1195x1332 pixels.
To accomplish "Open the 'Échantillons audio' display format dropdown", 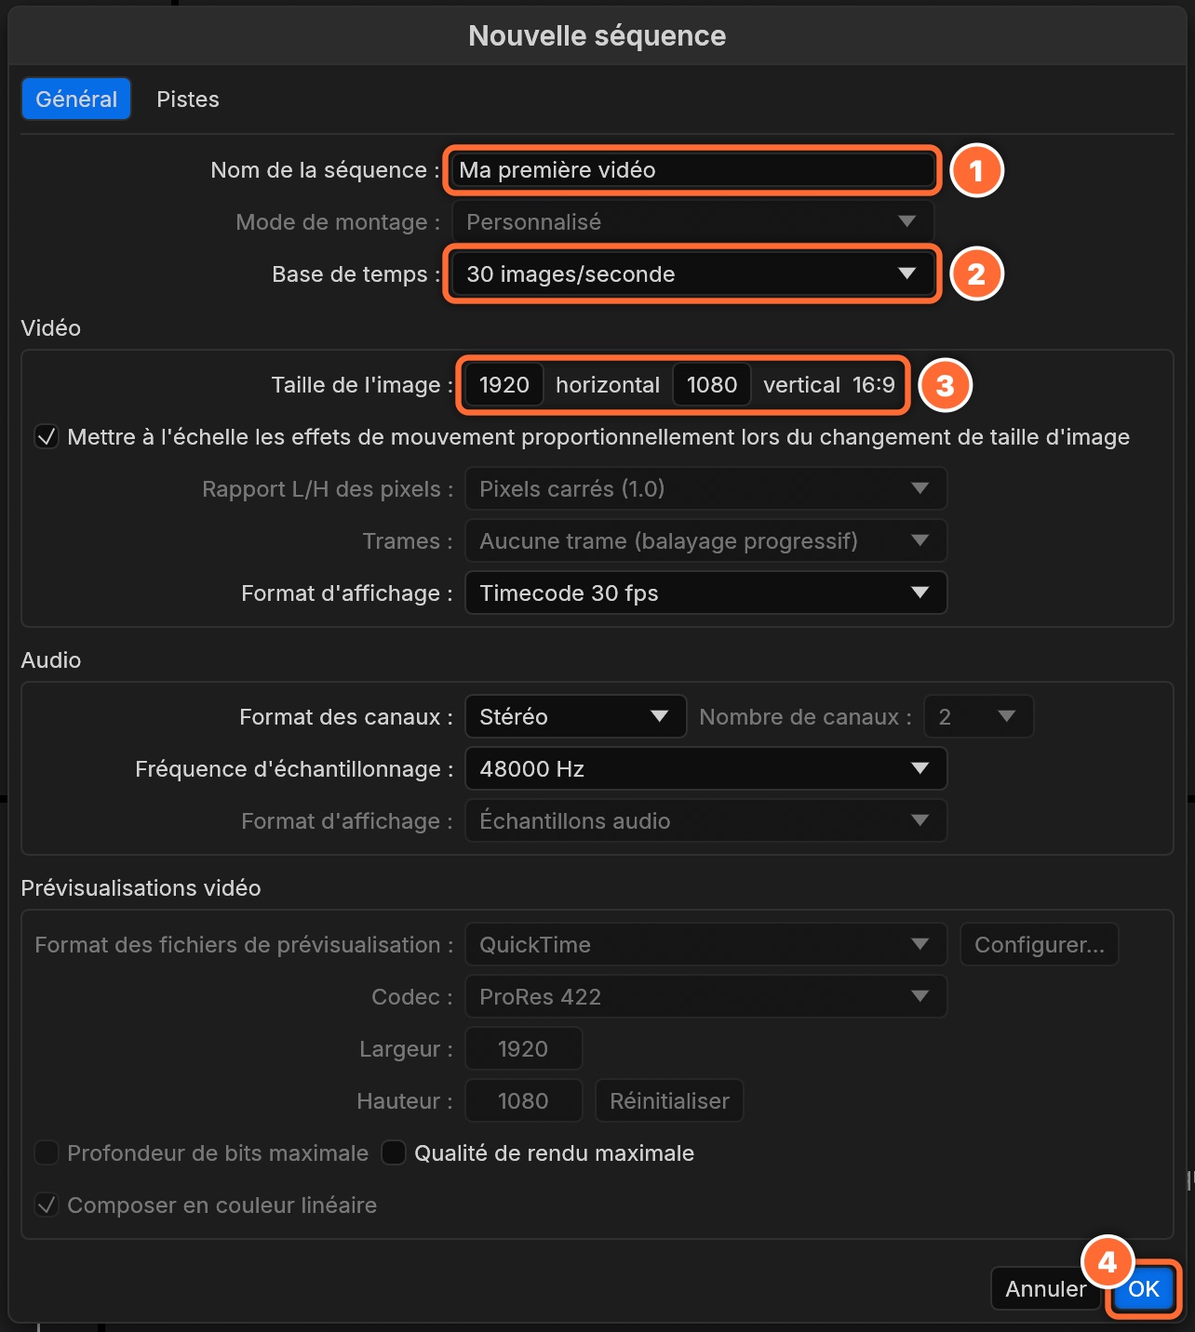I will [x=705, y=821].
